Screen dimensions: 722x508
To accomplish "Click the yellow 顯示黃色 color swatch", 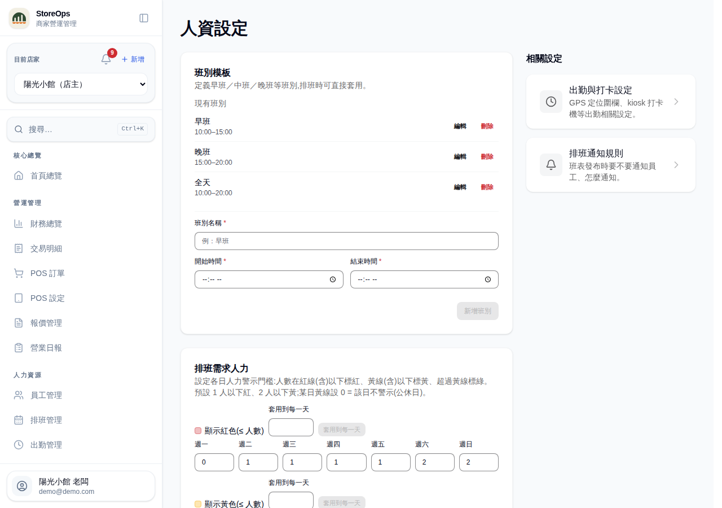I will 198,504.
